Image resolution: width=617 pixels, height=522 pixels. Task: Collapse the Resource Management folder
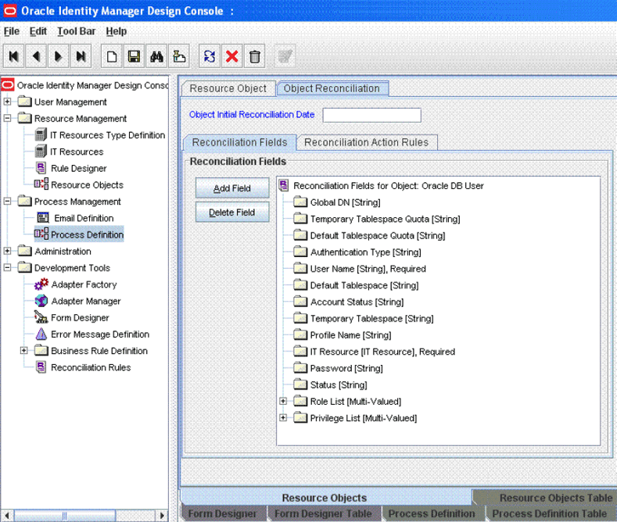click(7, 118)
